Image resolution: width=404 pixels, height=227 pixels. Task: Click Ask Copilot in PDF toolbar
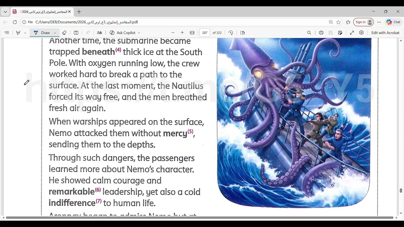point(122,33)
